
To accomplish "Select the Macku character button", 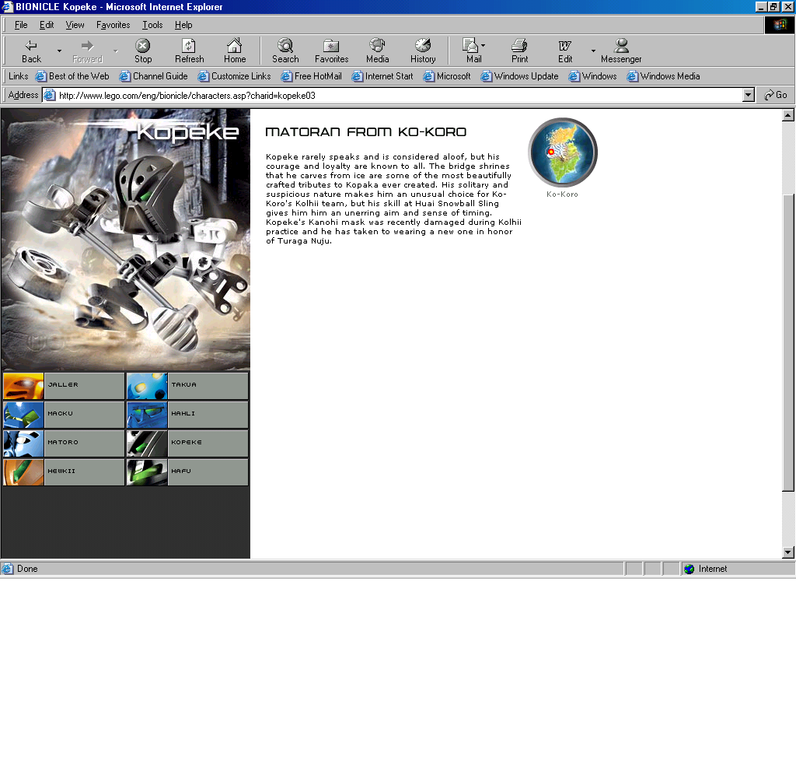I will 64,415.
